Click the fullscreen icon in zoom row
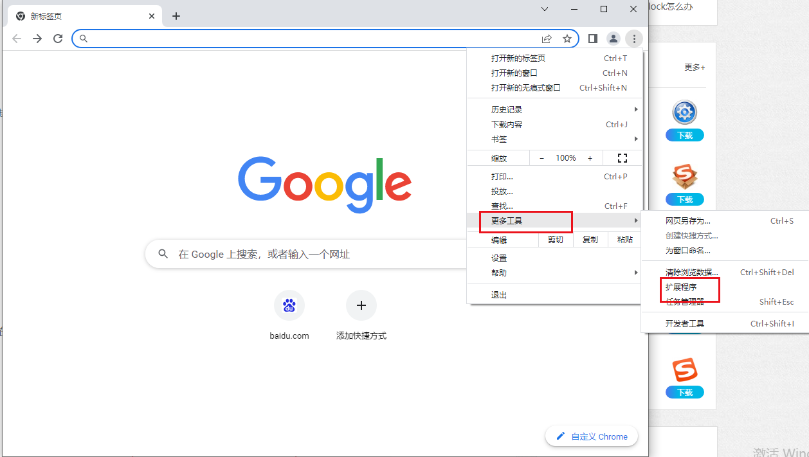Image resolution: width=809 pixels, height=457 pixels. pyautogui.click(x=622, y=158)
